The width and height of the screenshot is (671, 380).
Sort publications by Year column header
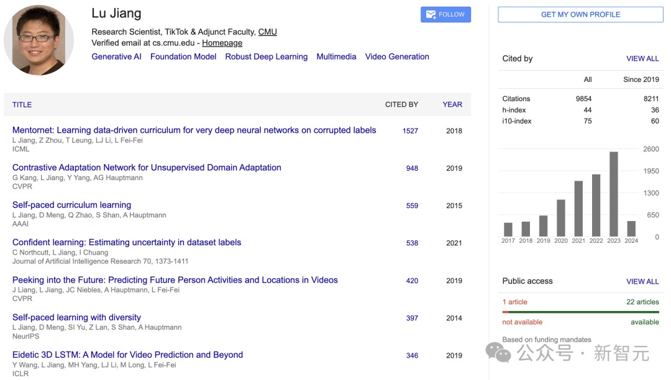point(452,104)
